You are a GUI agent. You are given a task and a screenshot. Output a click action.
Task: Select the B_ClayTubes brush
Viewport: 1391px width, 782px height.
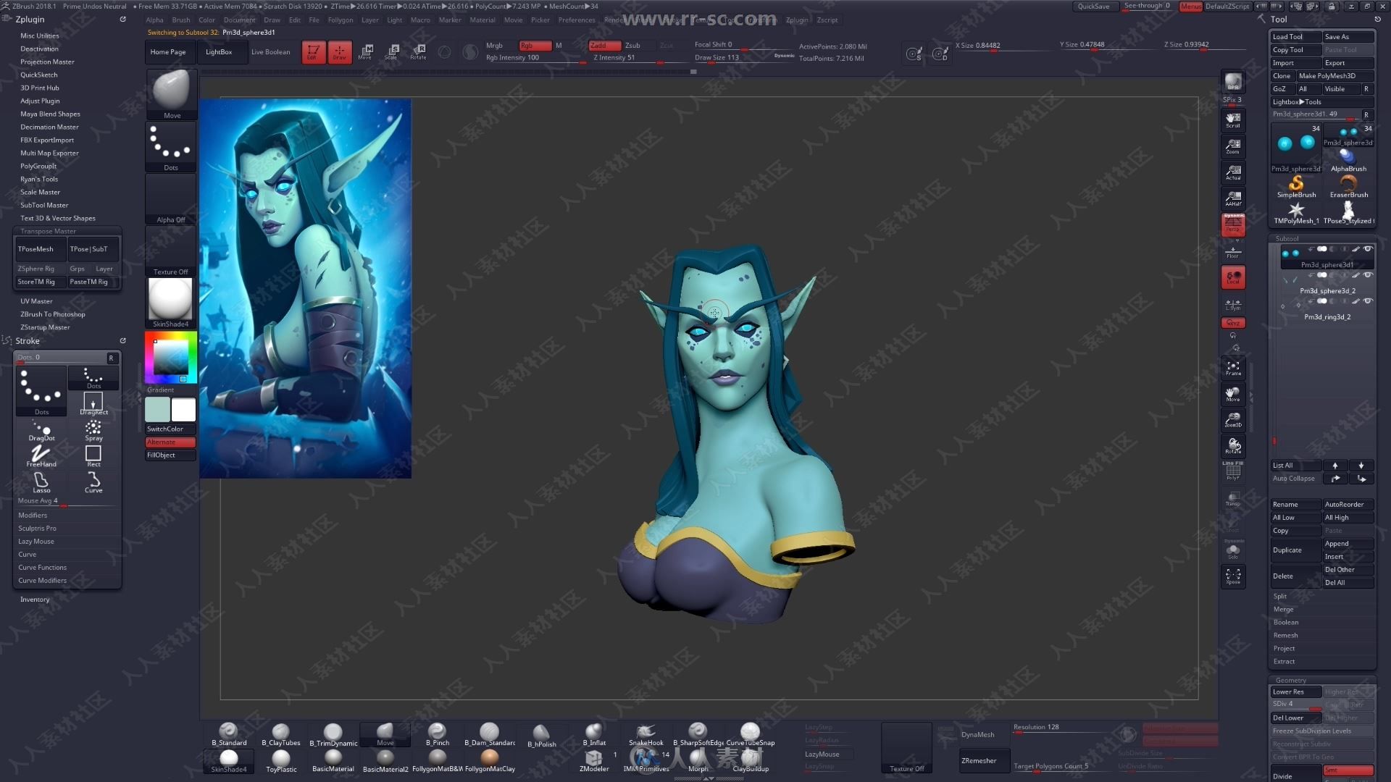pos(281,734)
